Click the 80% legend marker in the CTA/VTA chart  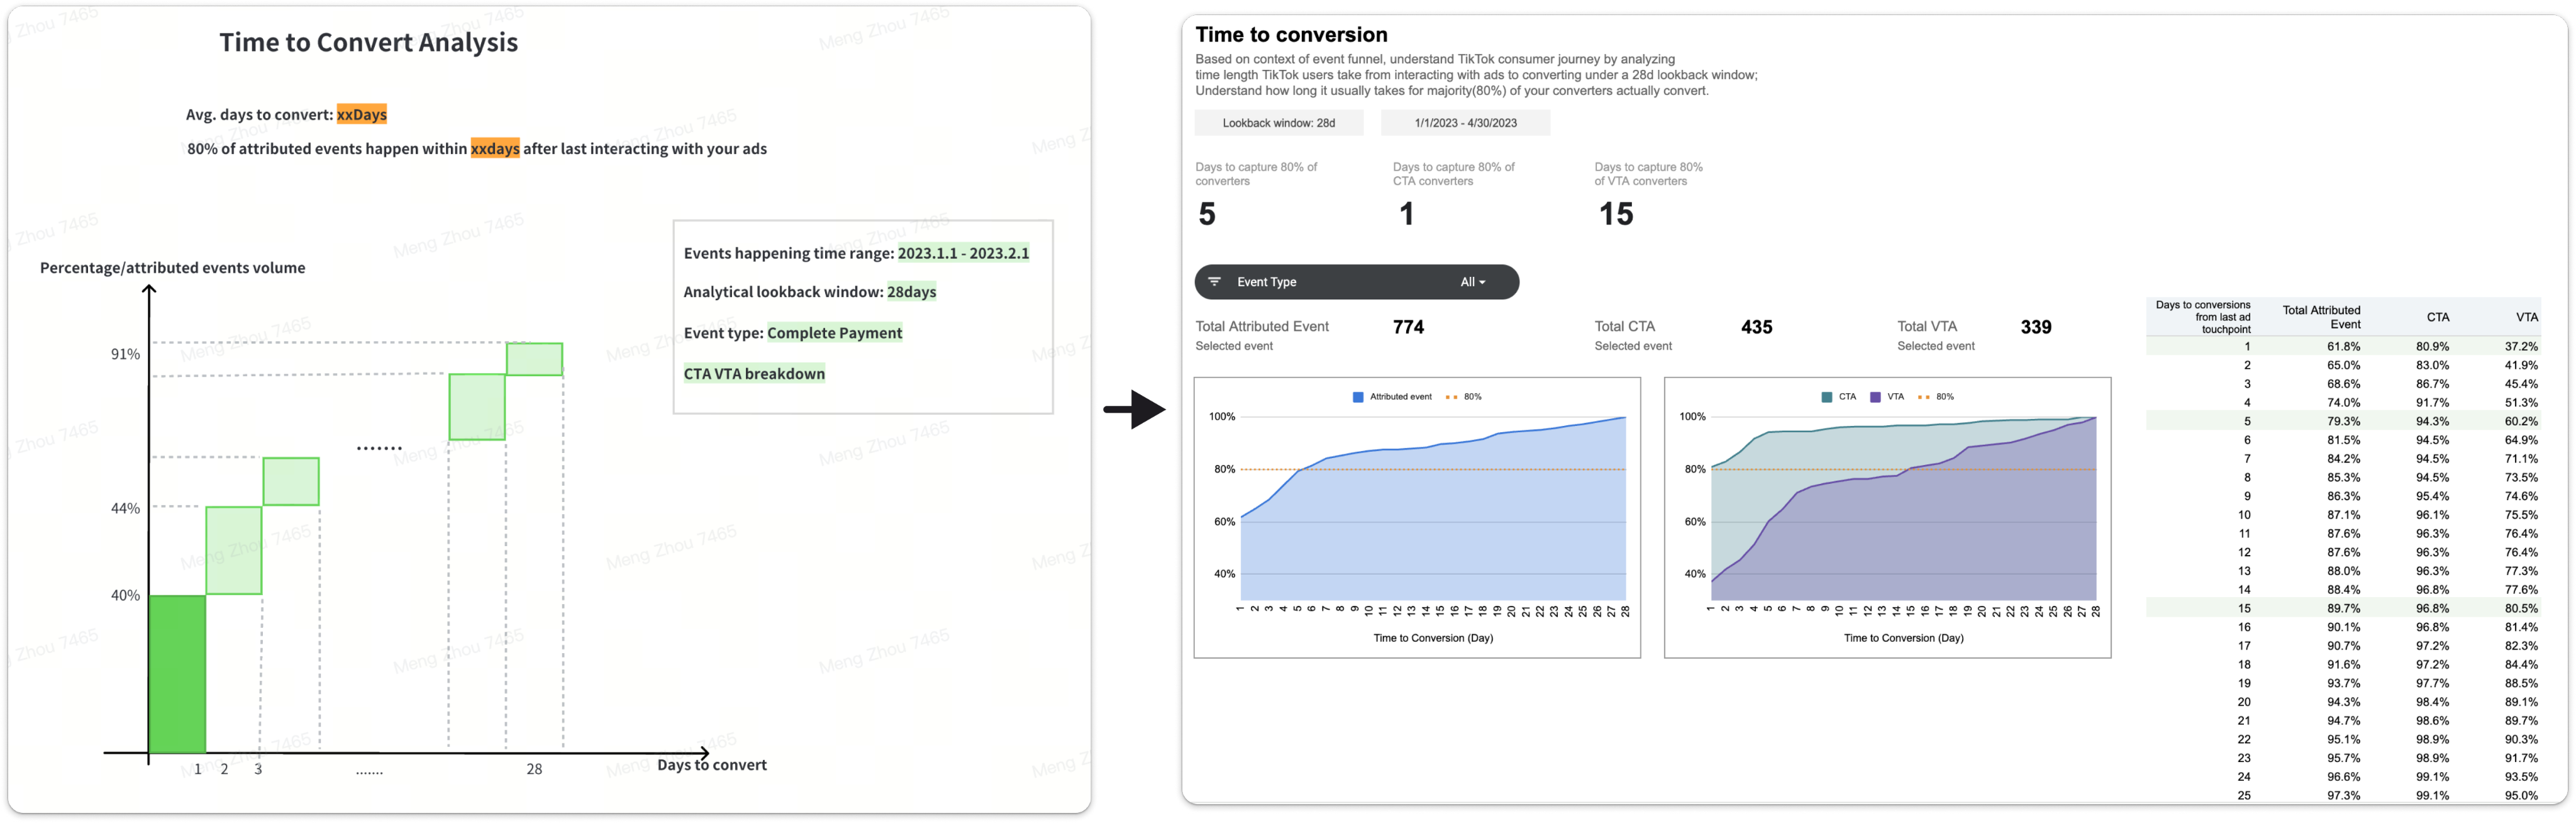(1923, 397)
